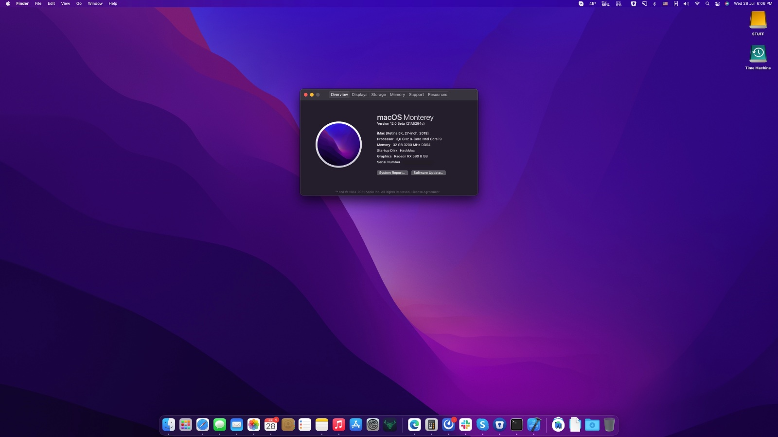Open the 45° temperature menu bar item
Image resolution: width=778 pixels, height=437 pixels.
tap(593, 3)
